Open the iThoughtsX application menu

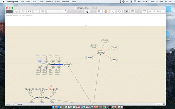(x=13, y=1)
